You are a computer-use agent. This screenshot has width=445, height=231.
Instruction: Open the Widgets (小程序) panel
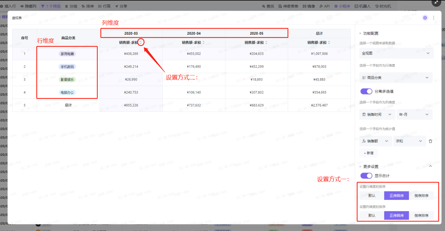point(342,6)
